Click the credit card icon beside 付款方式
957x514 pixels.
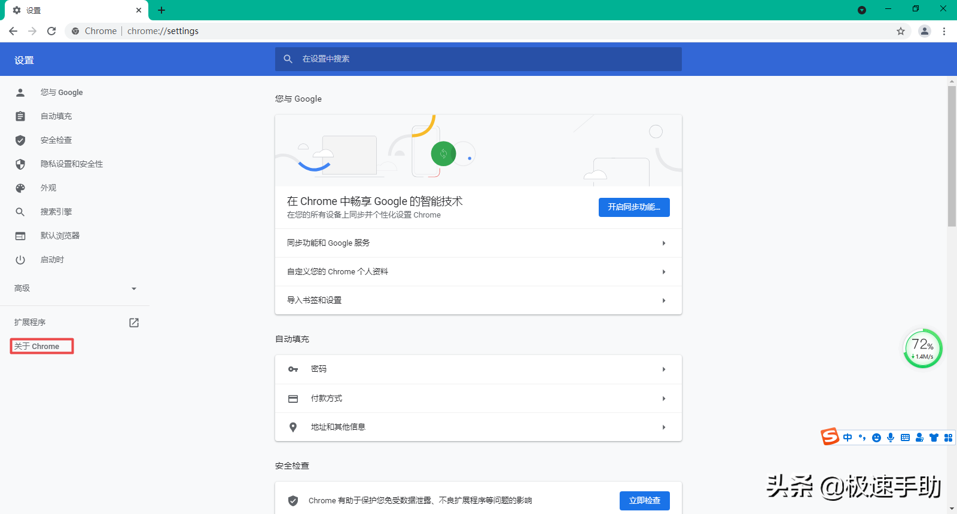click(x=293, y=399)
